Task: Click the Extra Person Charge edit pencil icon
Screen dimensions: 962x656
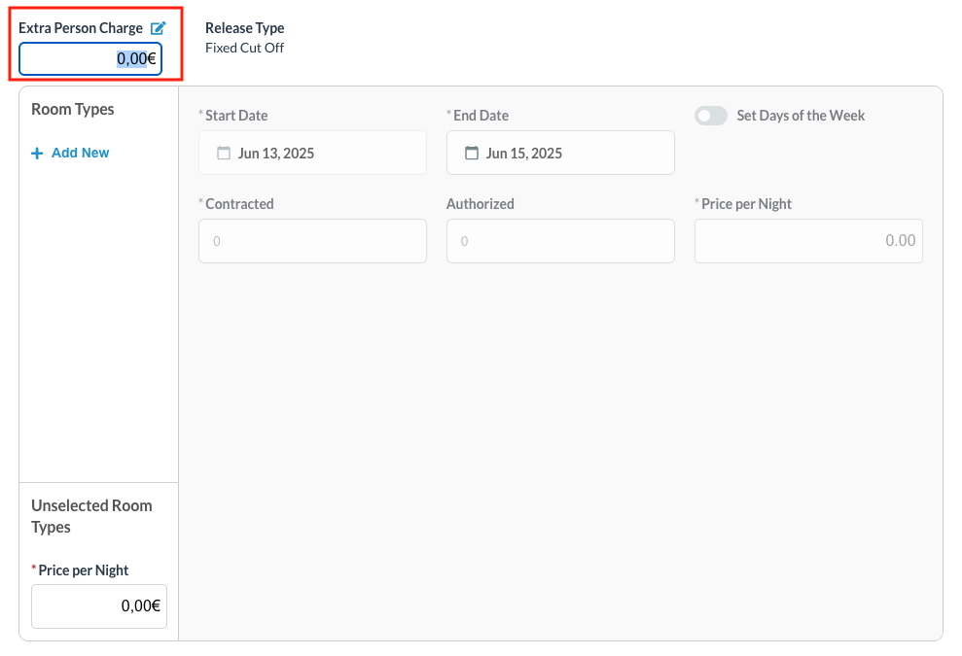Action: tap(157, 27)
